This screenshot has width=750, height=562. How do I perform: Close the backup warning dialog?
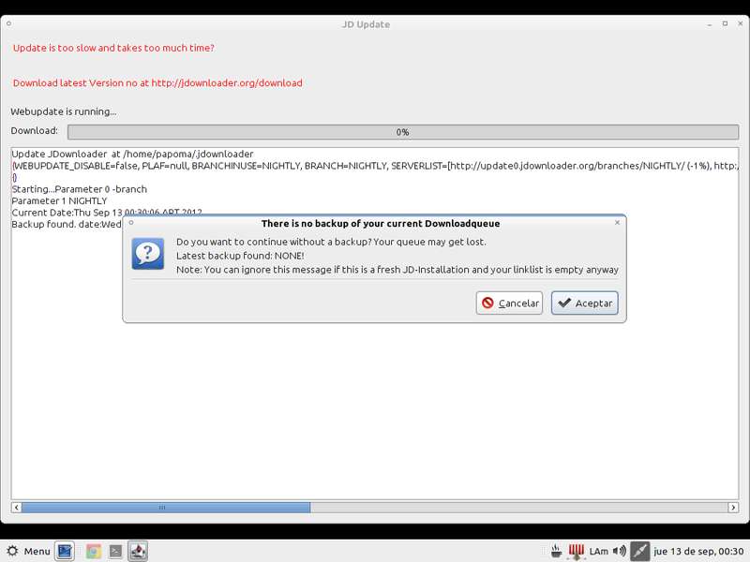pos(617,223)
